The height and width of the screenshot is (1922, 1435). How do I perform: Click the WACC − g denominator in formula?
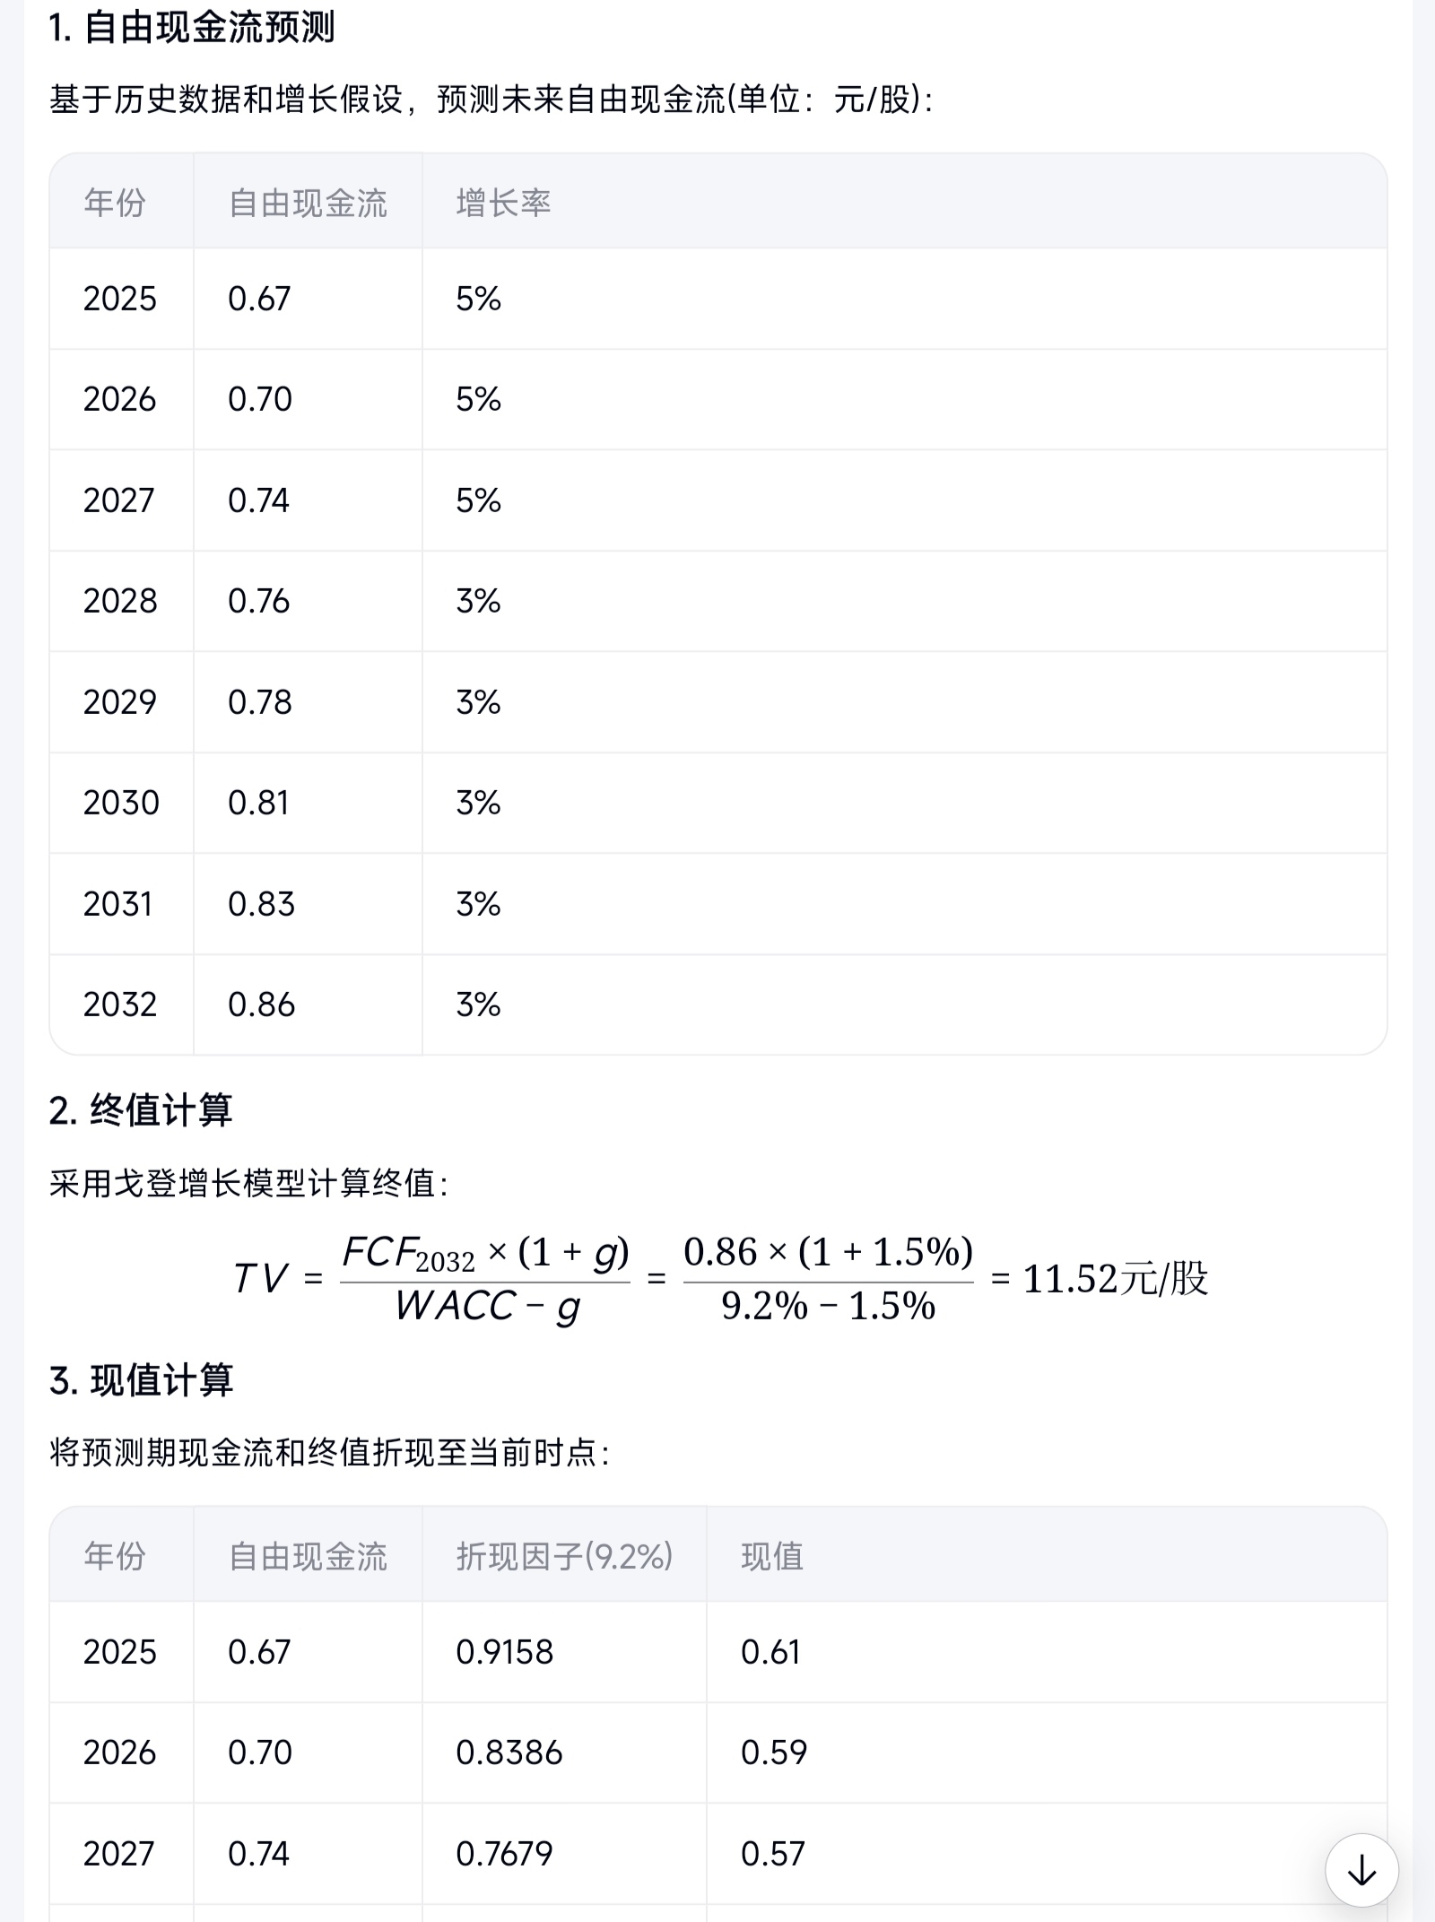pos(488,1307)
